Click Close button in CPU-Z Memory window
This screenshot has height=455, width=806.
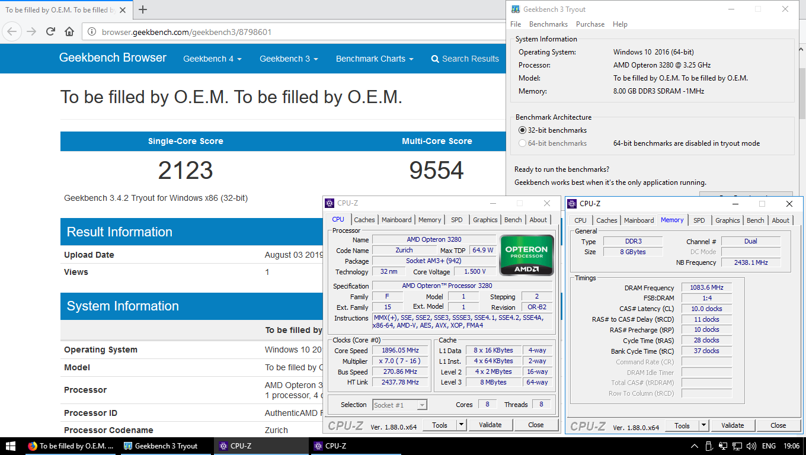[x=778, y=425]
